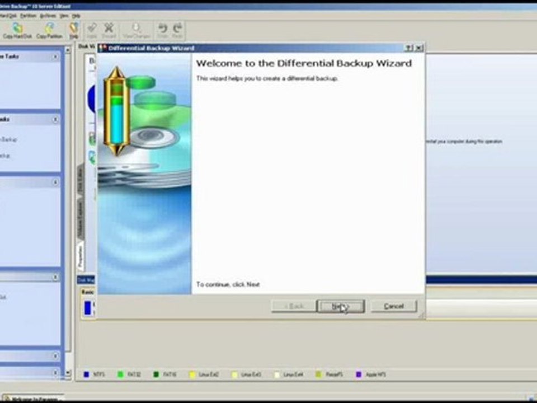Collapse the topmost Tasks sidebar panel
Image resolution: width=537 pixels, height=403 pixels.
(55, 57)
